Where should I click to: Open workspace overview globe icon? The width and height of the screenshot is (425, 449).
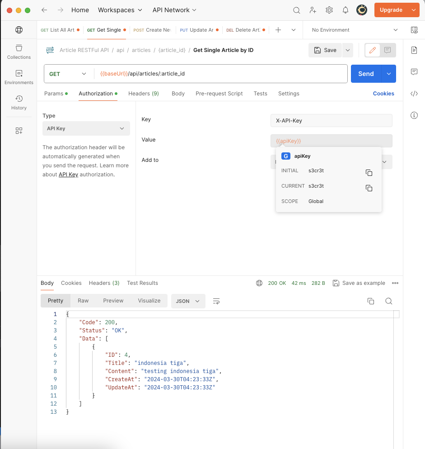point(19,30)
